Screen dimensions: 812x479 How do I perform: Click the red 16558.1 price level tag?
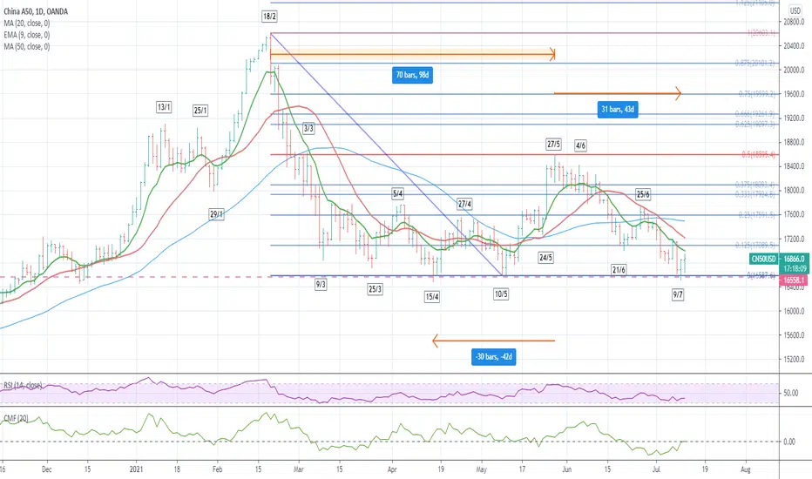click(x=791, y=280)
